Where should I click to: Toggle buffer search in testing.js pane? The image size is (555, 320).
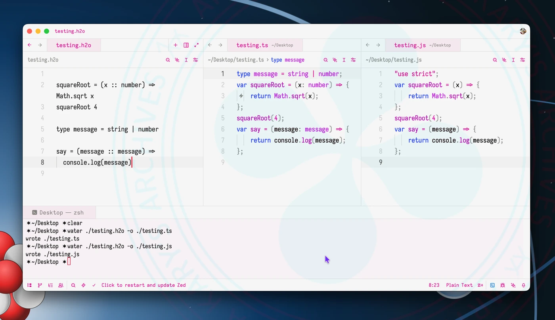point(495,60)
